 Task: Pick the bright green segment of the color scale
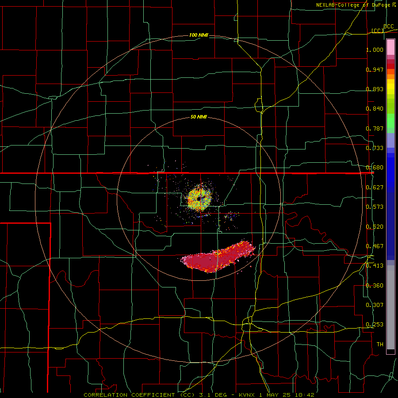click(390, 121)
